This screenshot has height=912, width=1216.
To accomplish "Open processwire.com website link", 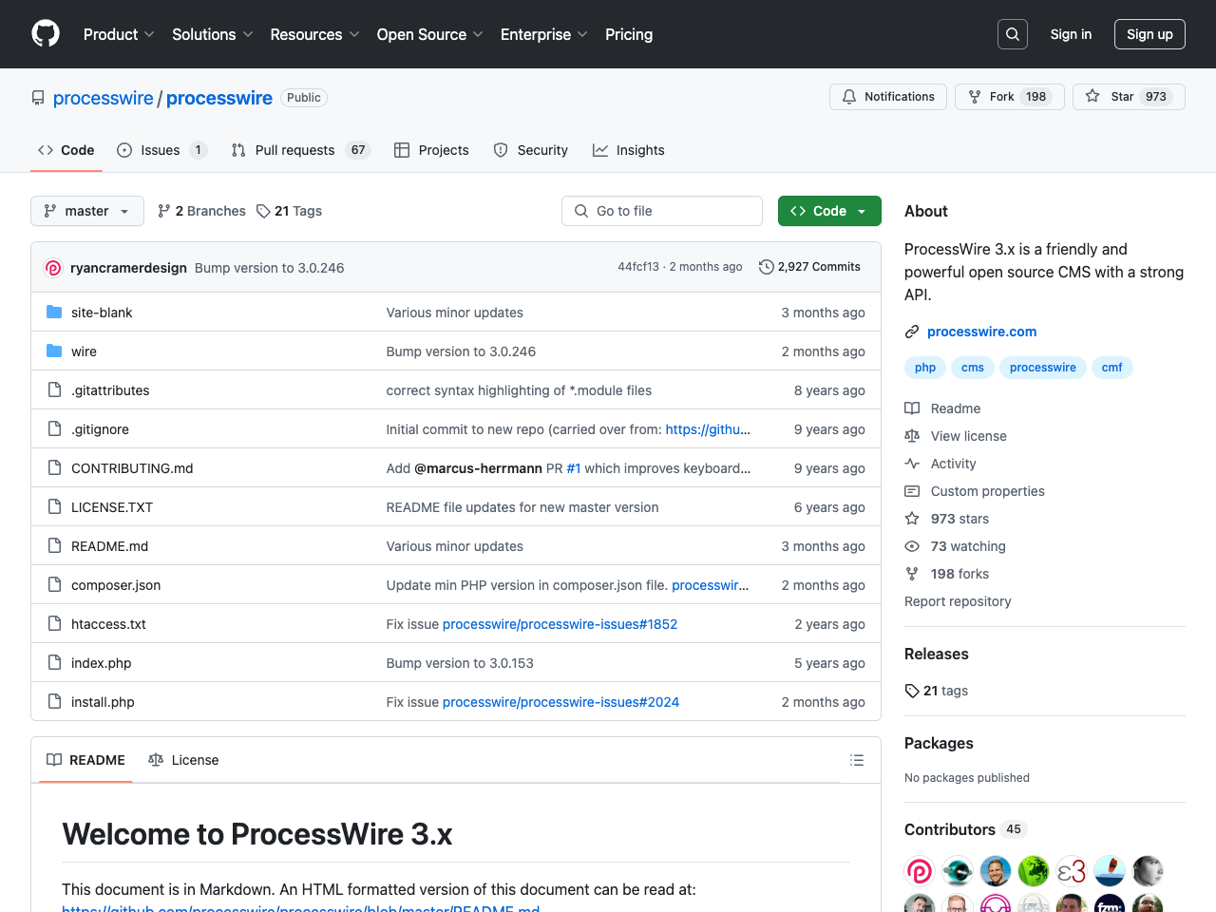I will pos(981,332).
